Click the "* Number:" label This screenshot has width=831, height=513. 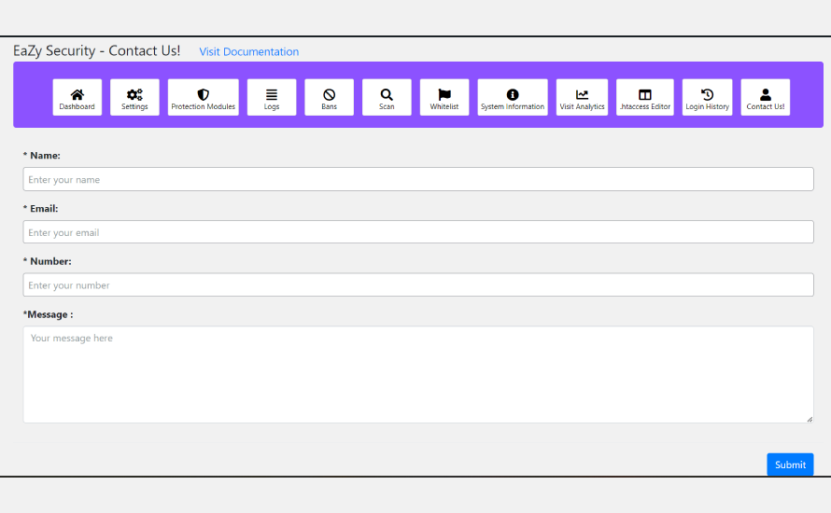pos(48,261)
